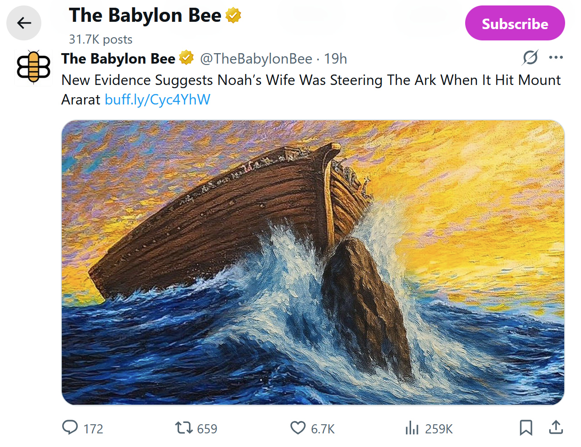
Task: Click the purple Subscribe button
Action: coord(515,23)
